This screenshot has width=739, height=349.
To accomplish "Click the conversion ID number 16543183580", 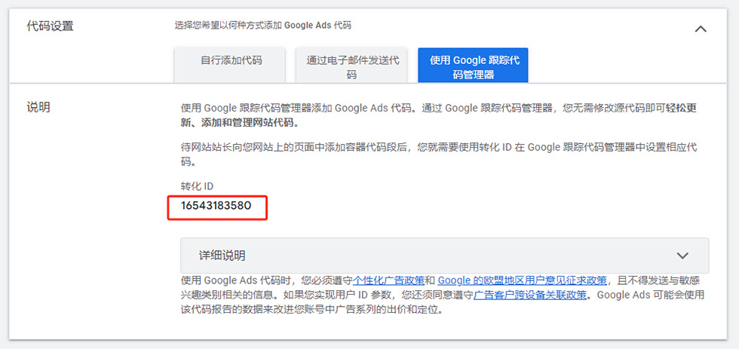I will (x=215, y=205).
